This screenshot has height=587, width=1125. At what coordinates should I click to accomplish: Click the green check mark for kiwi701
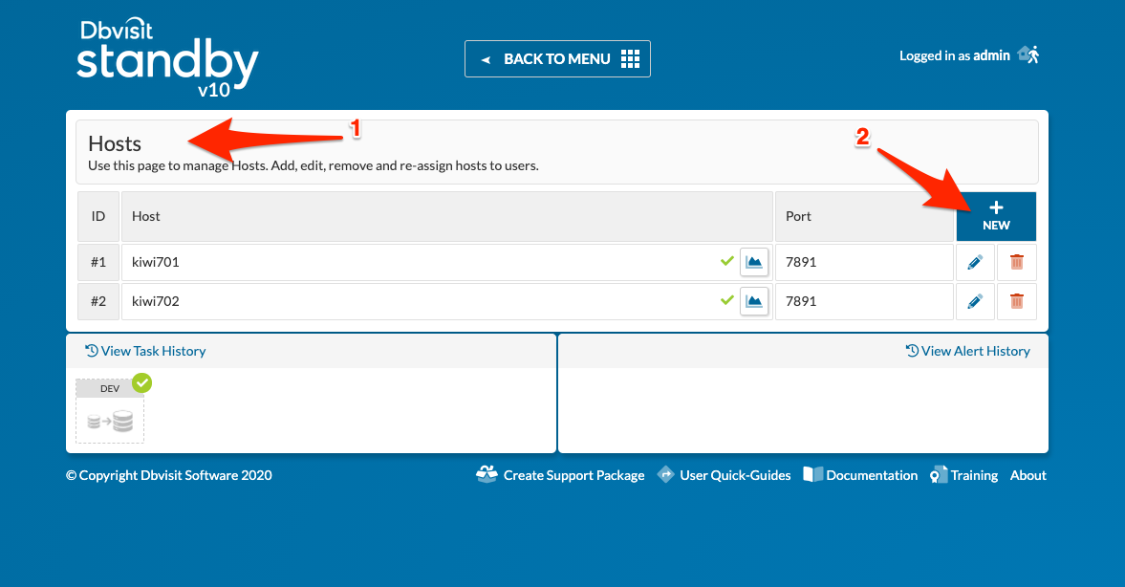pos(726,261)
